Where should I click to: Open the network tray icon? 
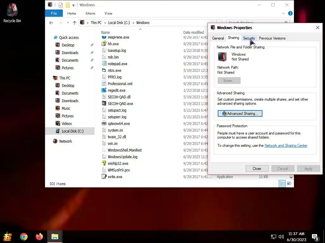pyautogui.click(x=273, y=237)
